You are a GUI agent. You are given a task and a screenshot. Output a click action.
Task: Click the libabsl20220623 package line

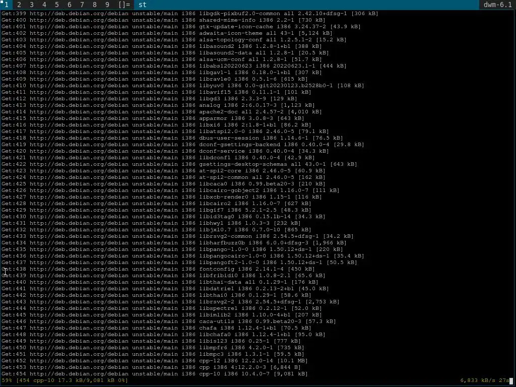coord(174,66)
